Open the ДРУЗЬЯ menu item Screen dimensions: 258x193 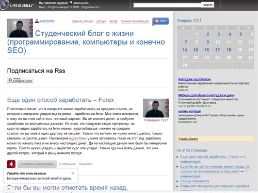101,22
